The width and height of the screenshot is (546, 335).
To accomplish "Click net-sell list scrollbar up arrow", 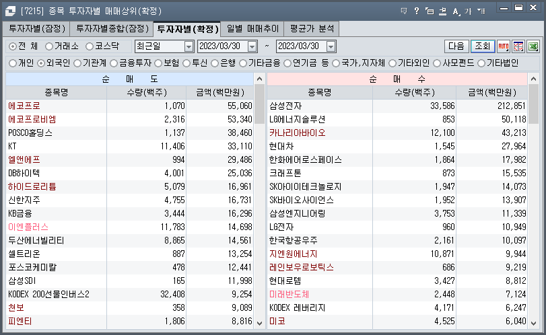I will [x=259, y=79].
